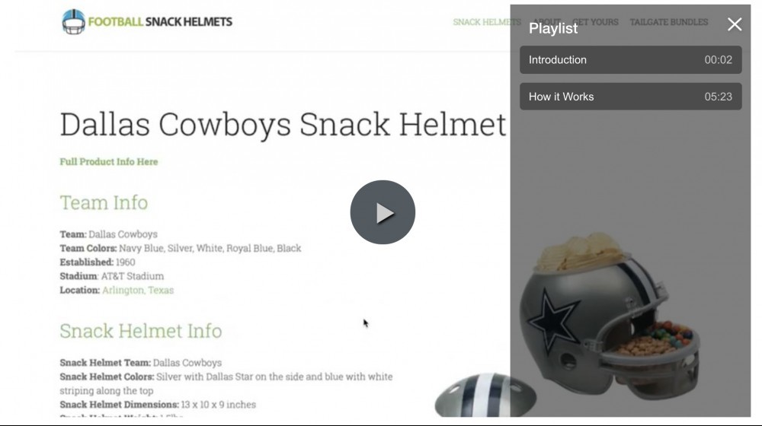
Task: Follow the Full Product Info Here link
Action: 109,161
